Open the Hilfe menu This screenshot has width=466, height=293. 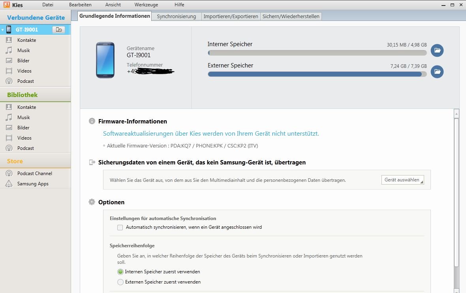pyautogui.click(x=179, y=5)
